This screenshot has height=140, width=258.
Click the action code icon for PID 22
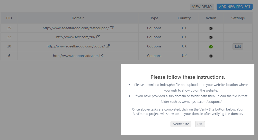[x=211, y=37]
